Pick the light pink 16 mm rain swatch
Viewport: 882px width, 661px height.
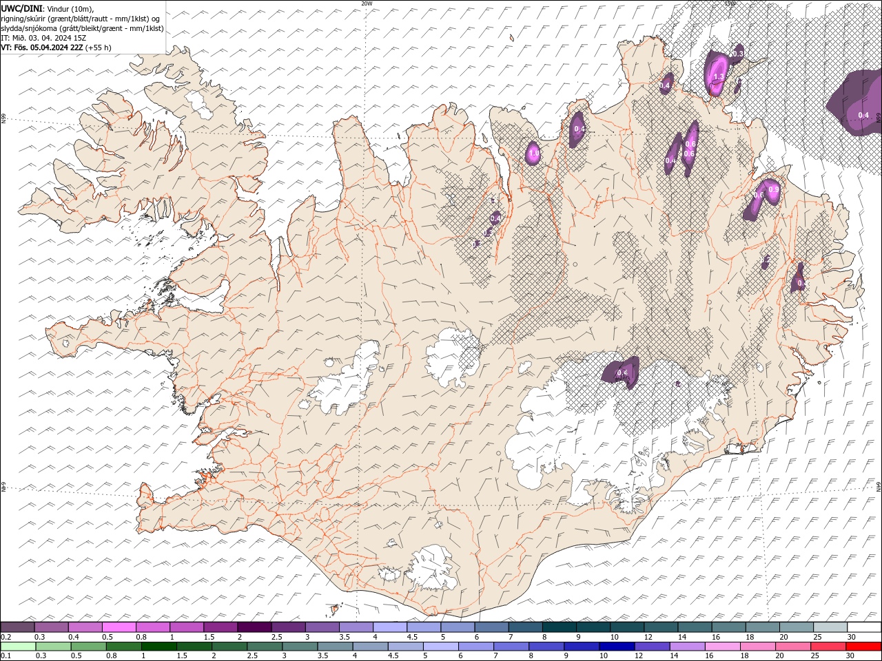pos(724,647)
